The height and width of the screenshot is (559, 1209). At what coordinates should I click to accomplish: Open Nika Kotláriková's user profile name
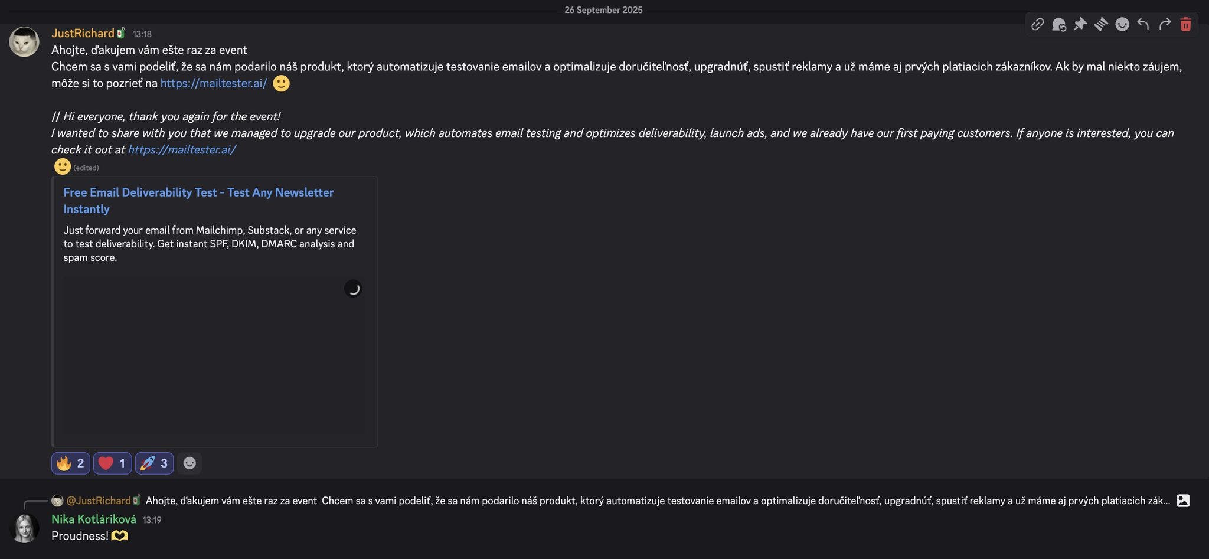[94, 519]
